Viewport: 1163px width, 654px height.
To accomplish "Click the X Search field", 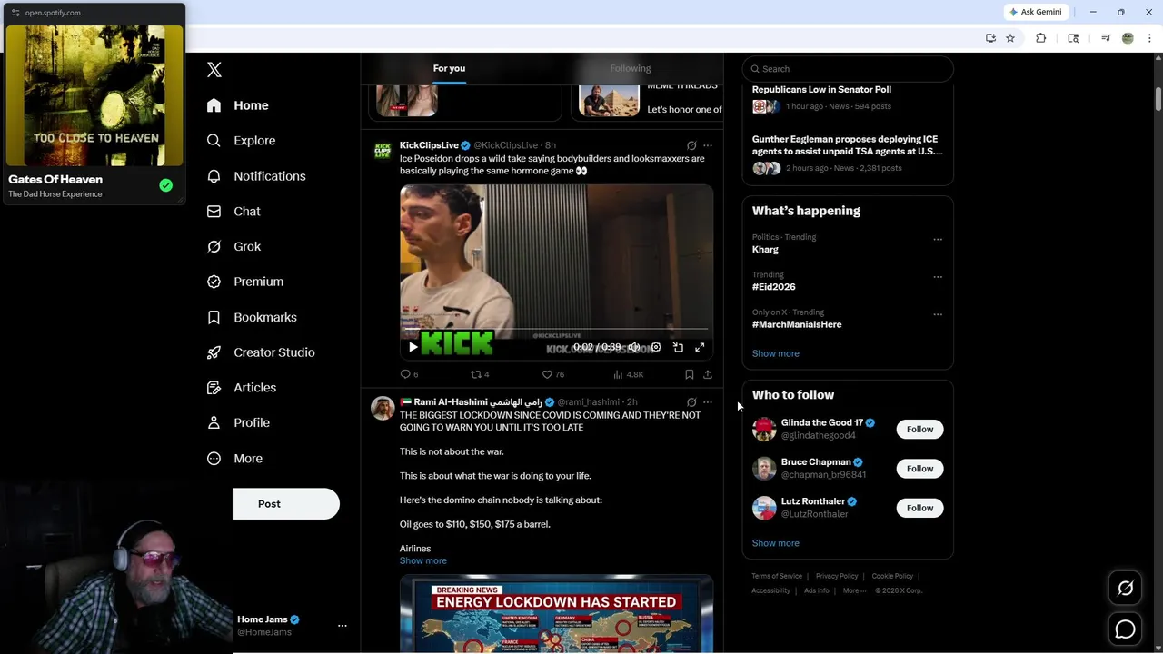I will tap(848, 69).
